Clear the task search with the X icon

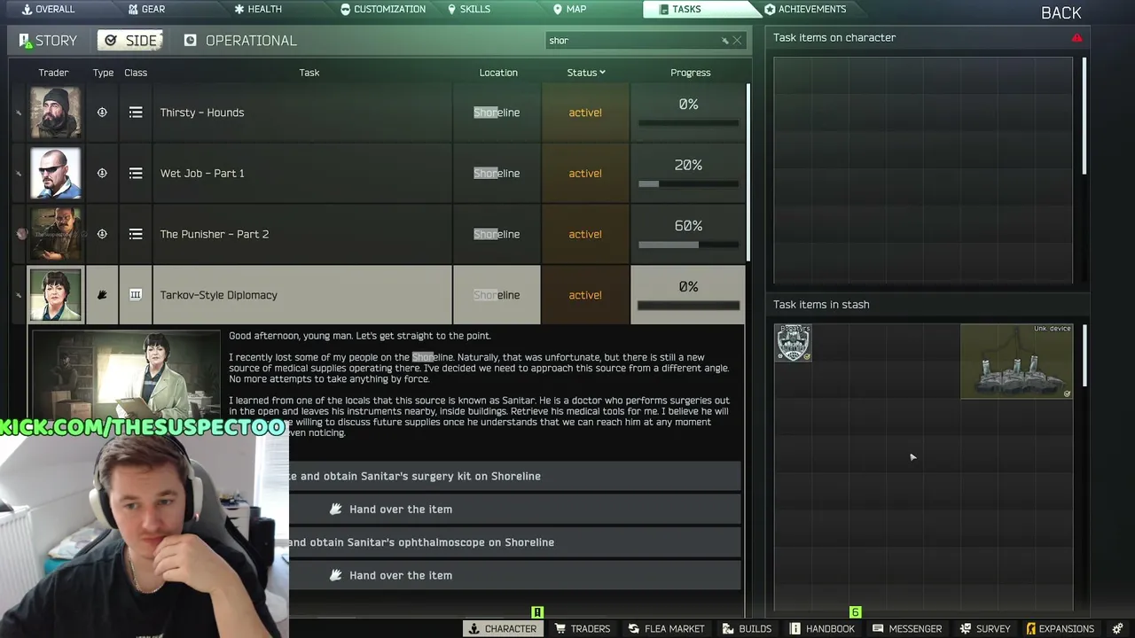737,41
